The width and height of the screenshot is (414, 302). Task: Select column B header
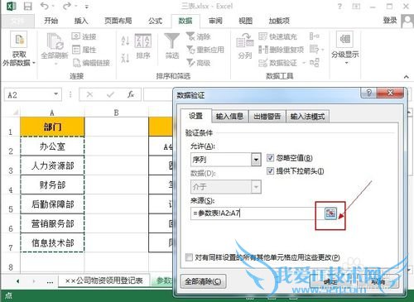click(116, 113)
